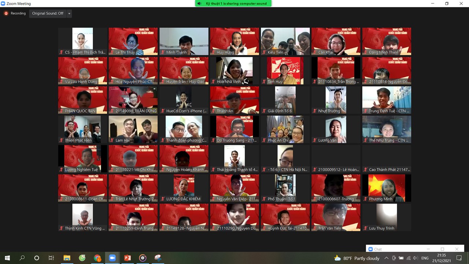Select Tâm Huy's video tile
This screenshot has height=264, width=469.
285,71
